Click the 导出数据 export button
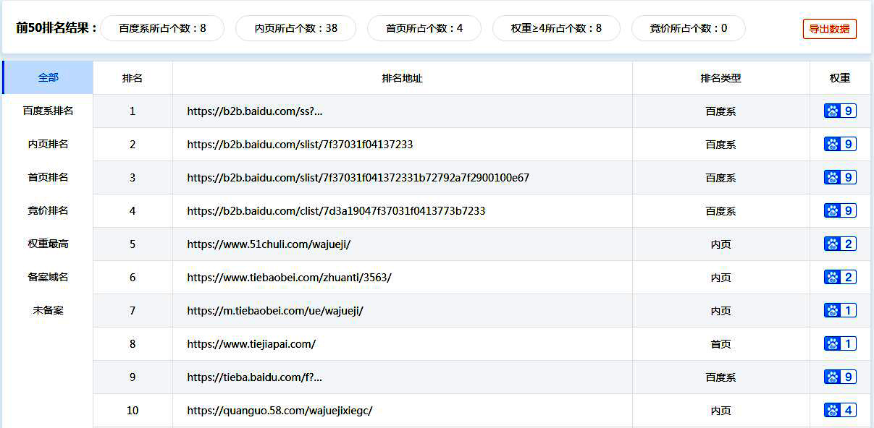 (829, 29)
